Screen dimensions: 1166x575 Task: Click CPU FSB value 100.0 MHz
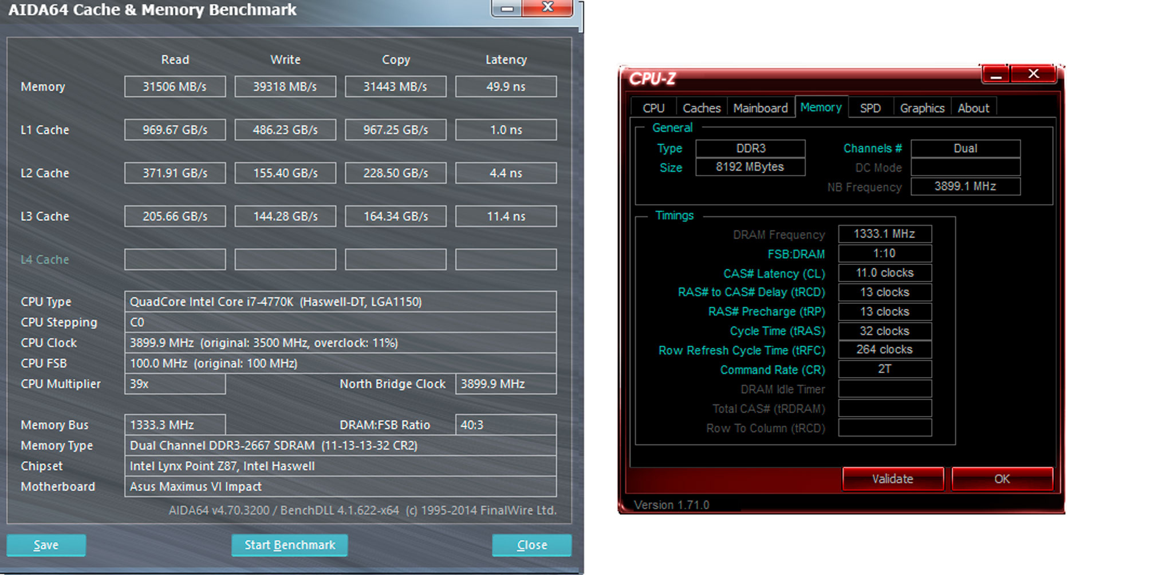click(x=340, y=363)
